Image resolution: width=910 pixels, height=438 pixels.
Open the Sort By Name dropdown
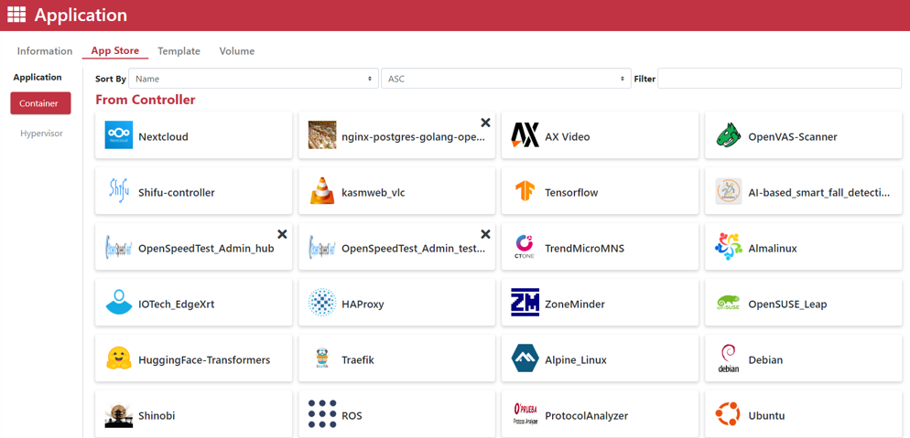(253, 79)
